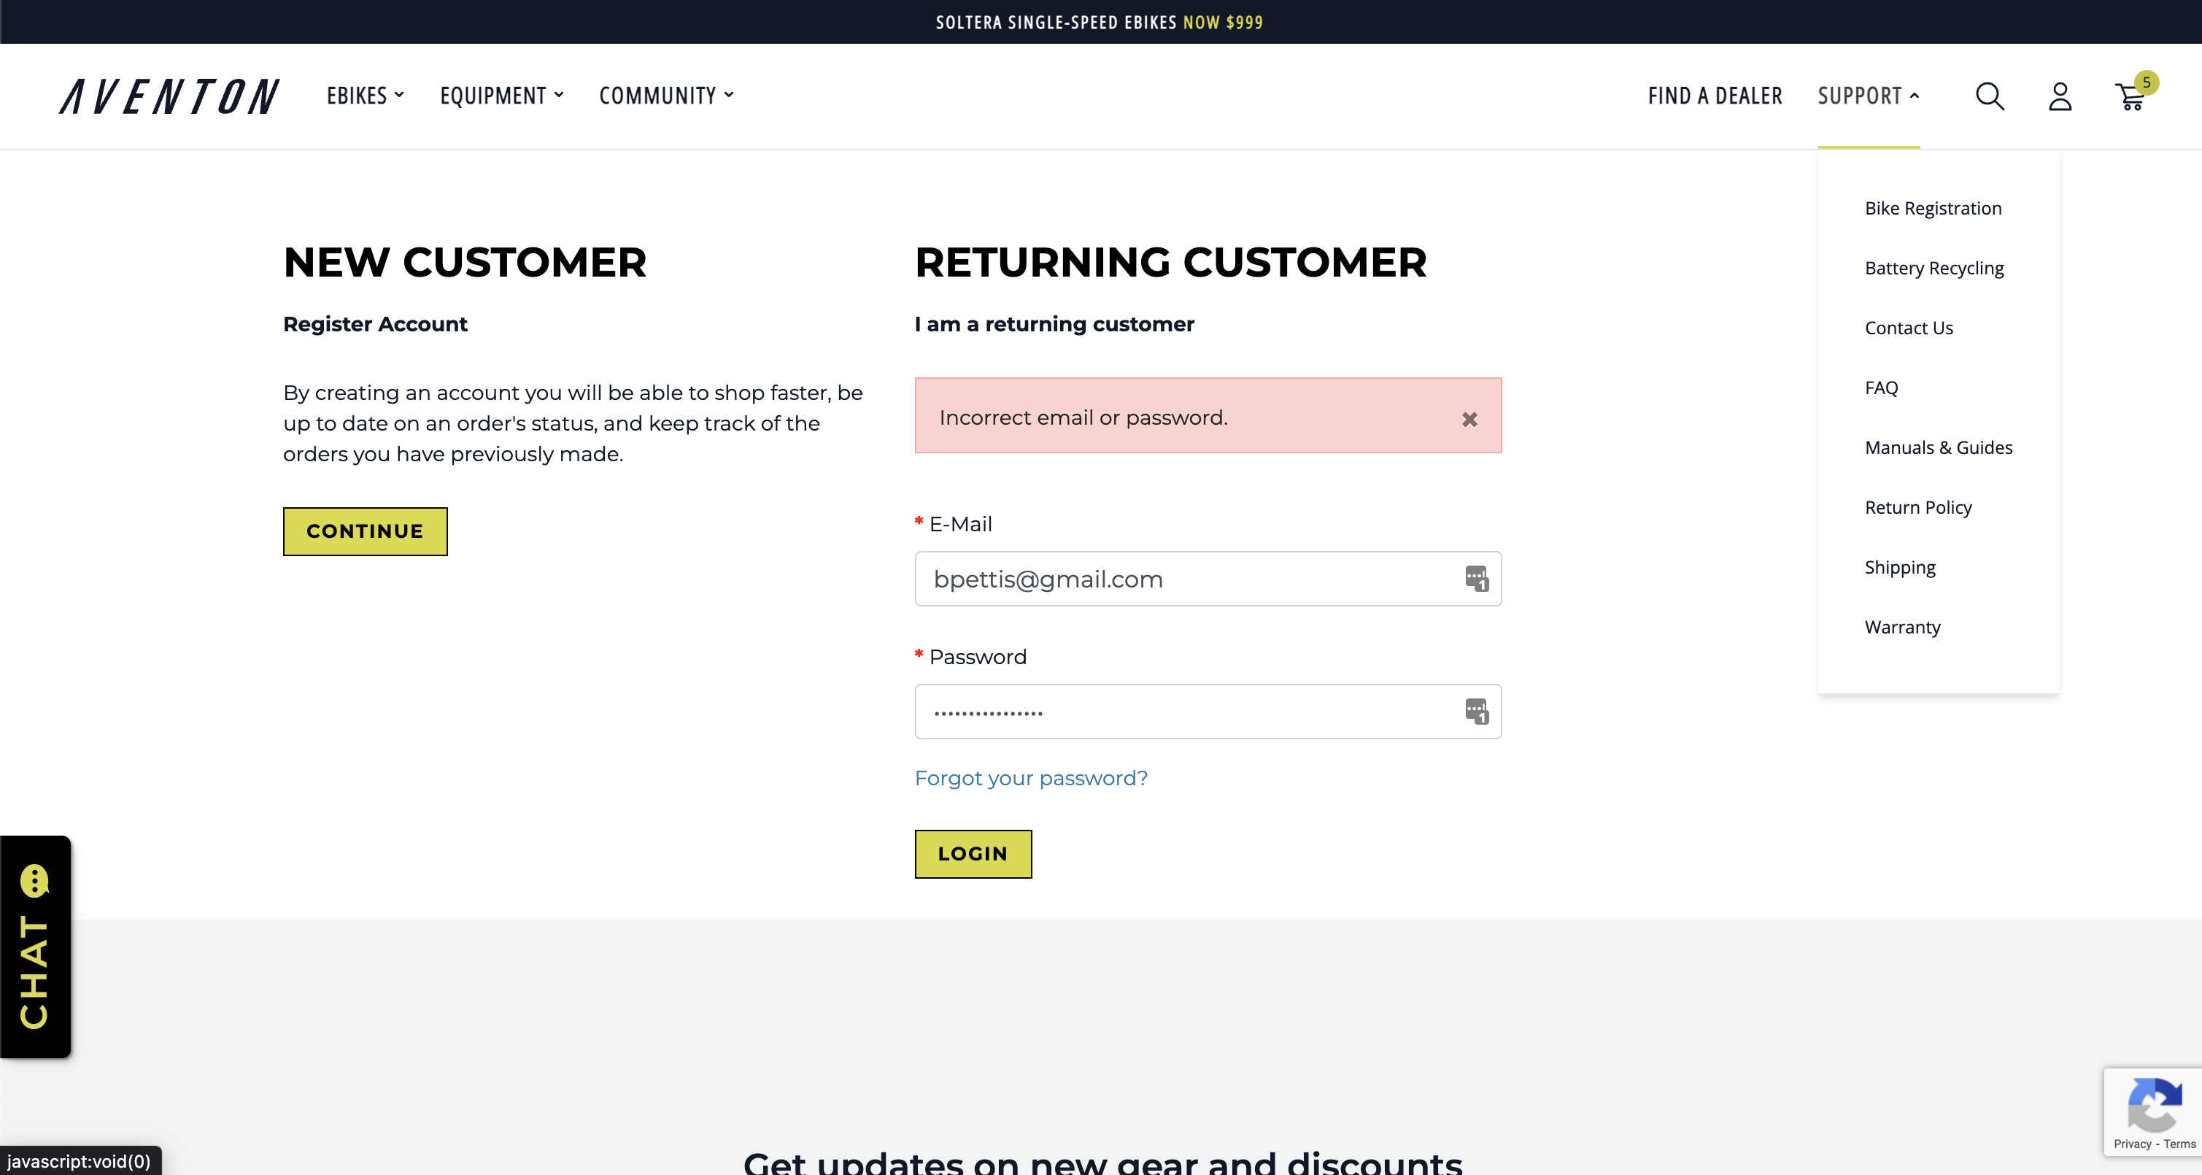Image resolution: width=2202 pixels, height=1175 pixels.
Task: Open the search magnifier icon
Action: [x=1989, y=96]
